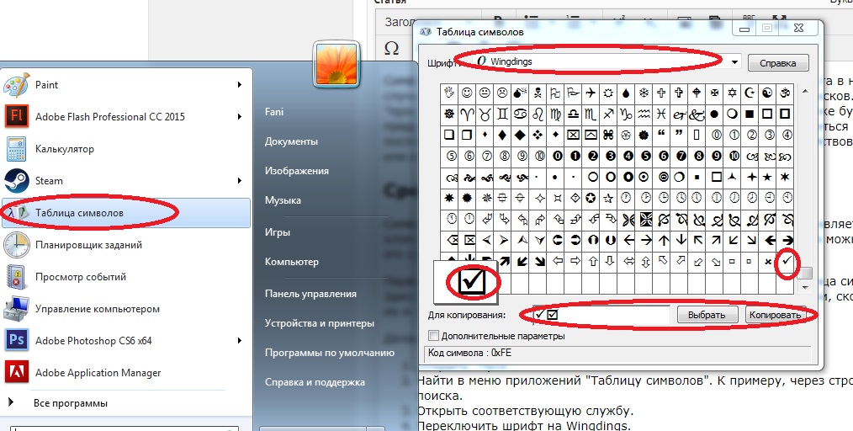Click the Выбрать button
853x431 pixels.
(707, 315)
